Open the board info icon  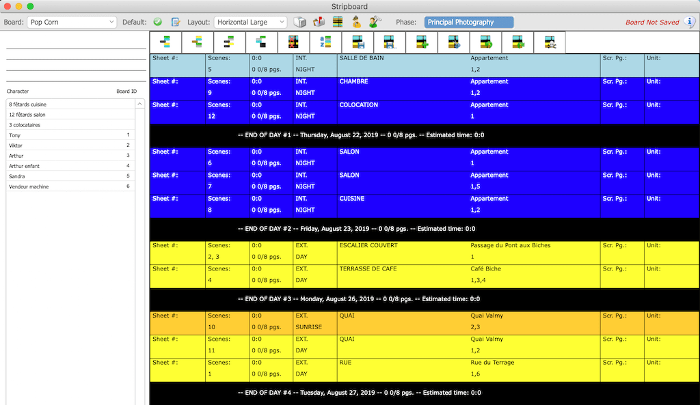point(690,22)
